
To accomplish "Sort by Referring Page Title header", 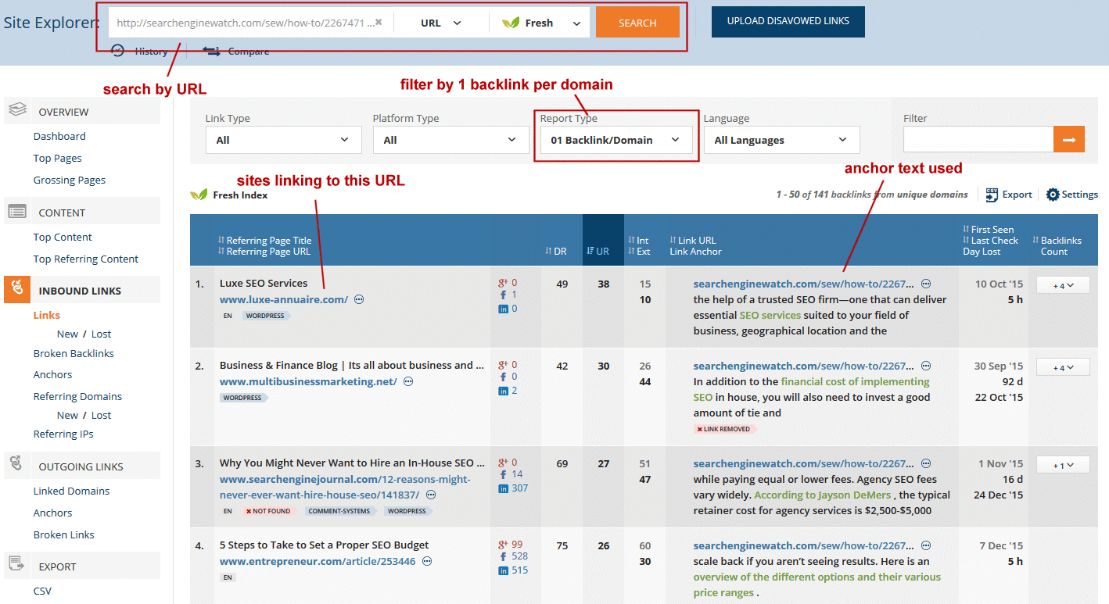I will 265,240.
